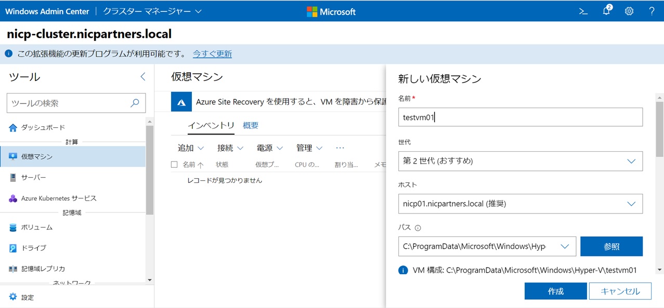The width and height of the screenshot is (664, 308).
Task: Click the 作成 button
Action: pyautogui.click(x=555, y=291)
